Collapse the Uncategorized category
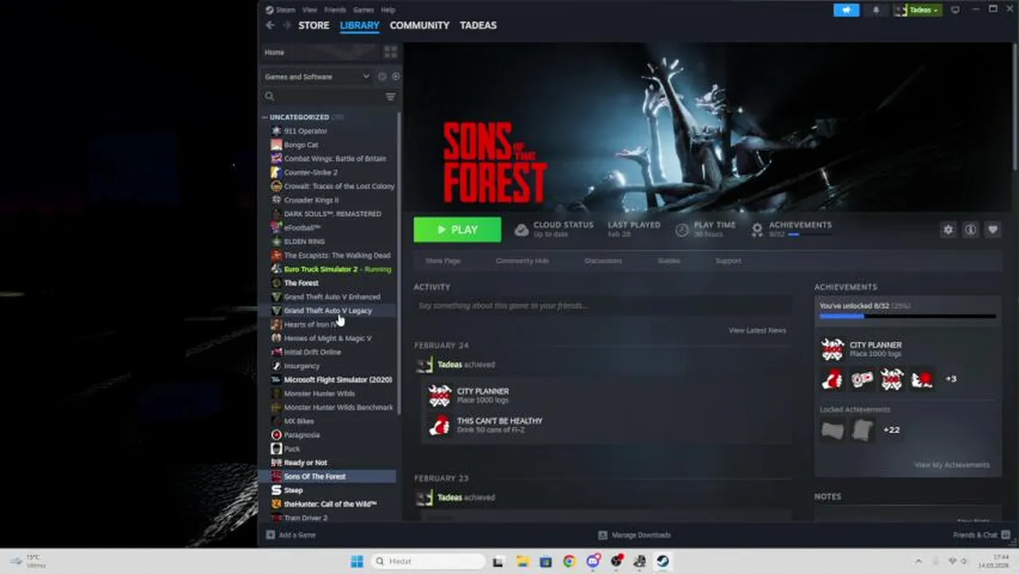1019x574 pixels. click(265, 117)
